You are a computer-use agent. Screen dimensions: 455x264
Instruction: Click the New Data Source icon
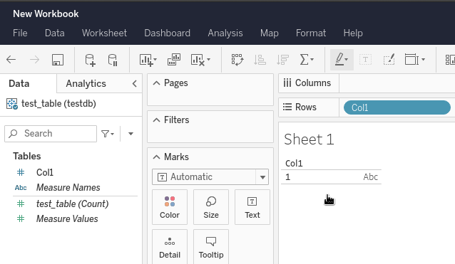click(90, 60)
